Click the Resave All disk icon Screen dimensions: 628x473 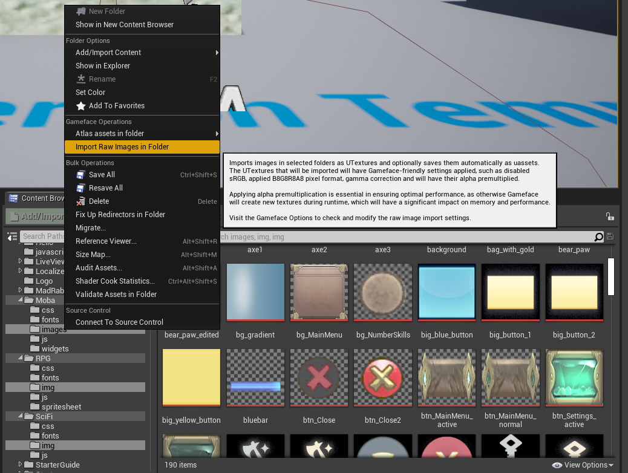tap(81, 188)
